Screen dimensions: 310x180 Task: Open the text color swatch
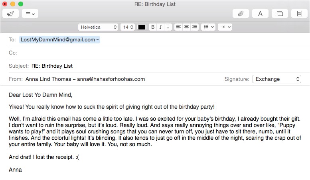(142, 27)
